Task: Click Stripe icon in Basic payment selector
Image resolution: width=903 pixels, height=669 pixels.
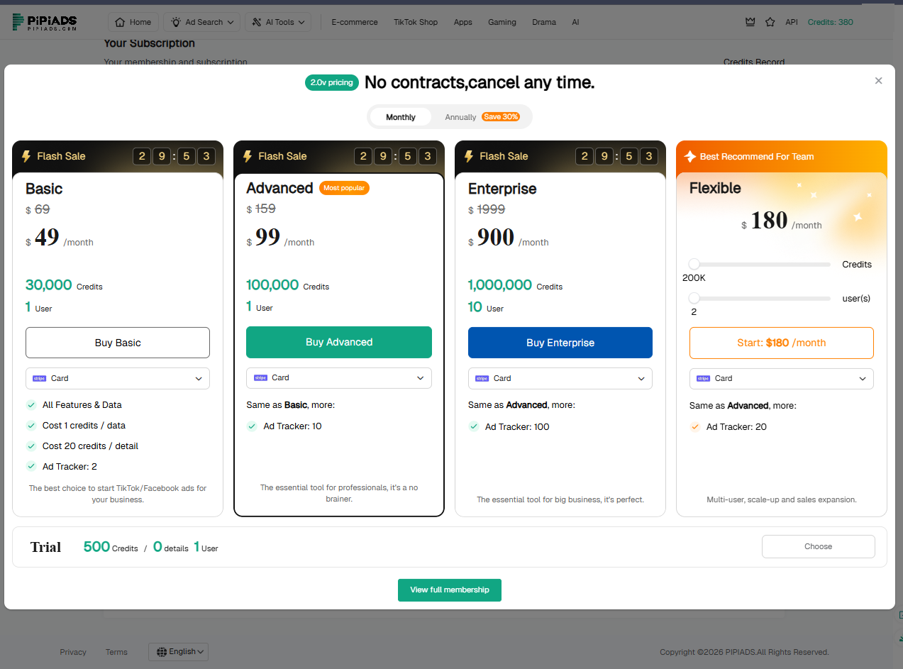Action: coord(40,378)
